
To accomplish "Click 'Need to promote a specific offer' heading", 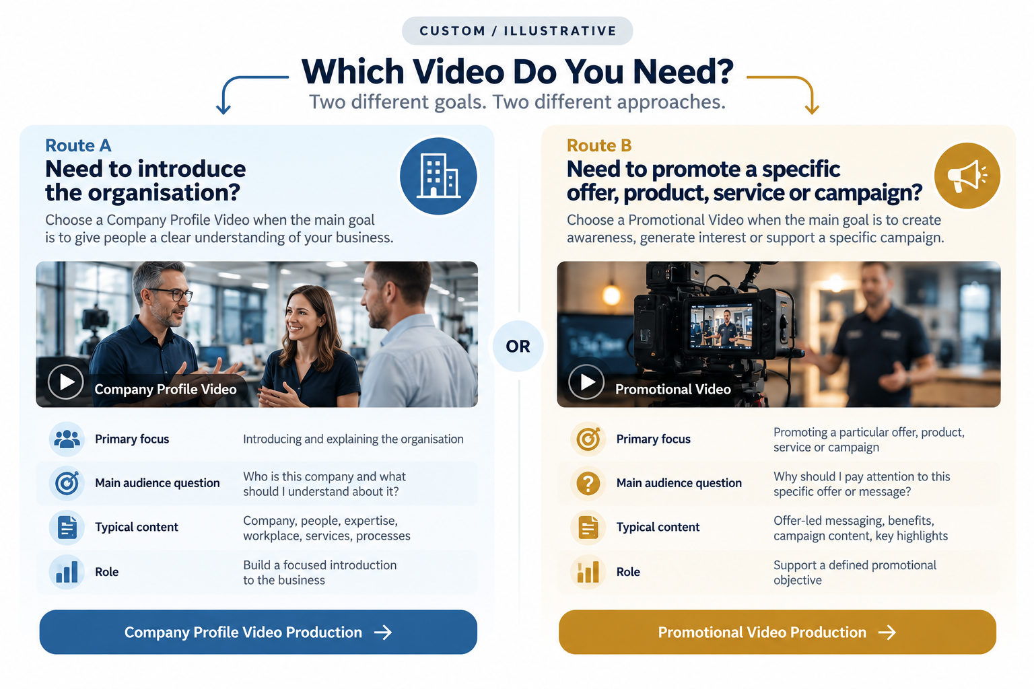I will coord(745,180).
